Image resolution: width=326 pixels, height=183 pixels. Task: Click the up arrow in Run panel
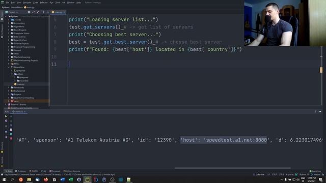click(x=11, y=116)
